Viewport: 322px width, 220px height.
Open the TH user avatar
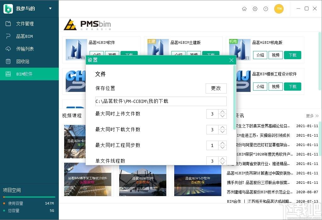point(279,8)
